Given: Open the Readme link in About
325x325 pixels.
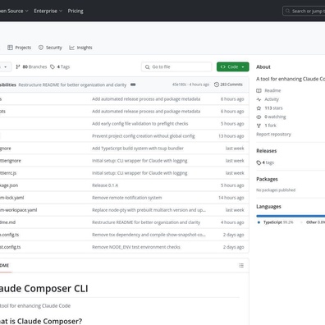Looking at the screenshot, I should (272, 90).
